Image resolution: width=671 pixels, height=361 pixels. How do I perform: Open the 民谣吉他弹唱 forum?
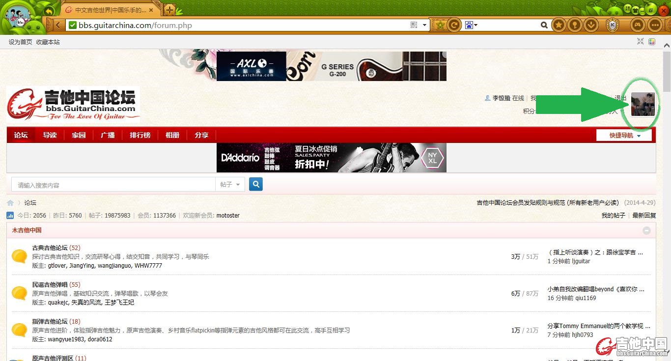(50, 284)
